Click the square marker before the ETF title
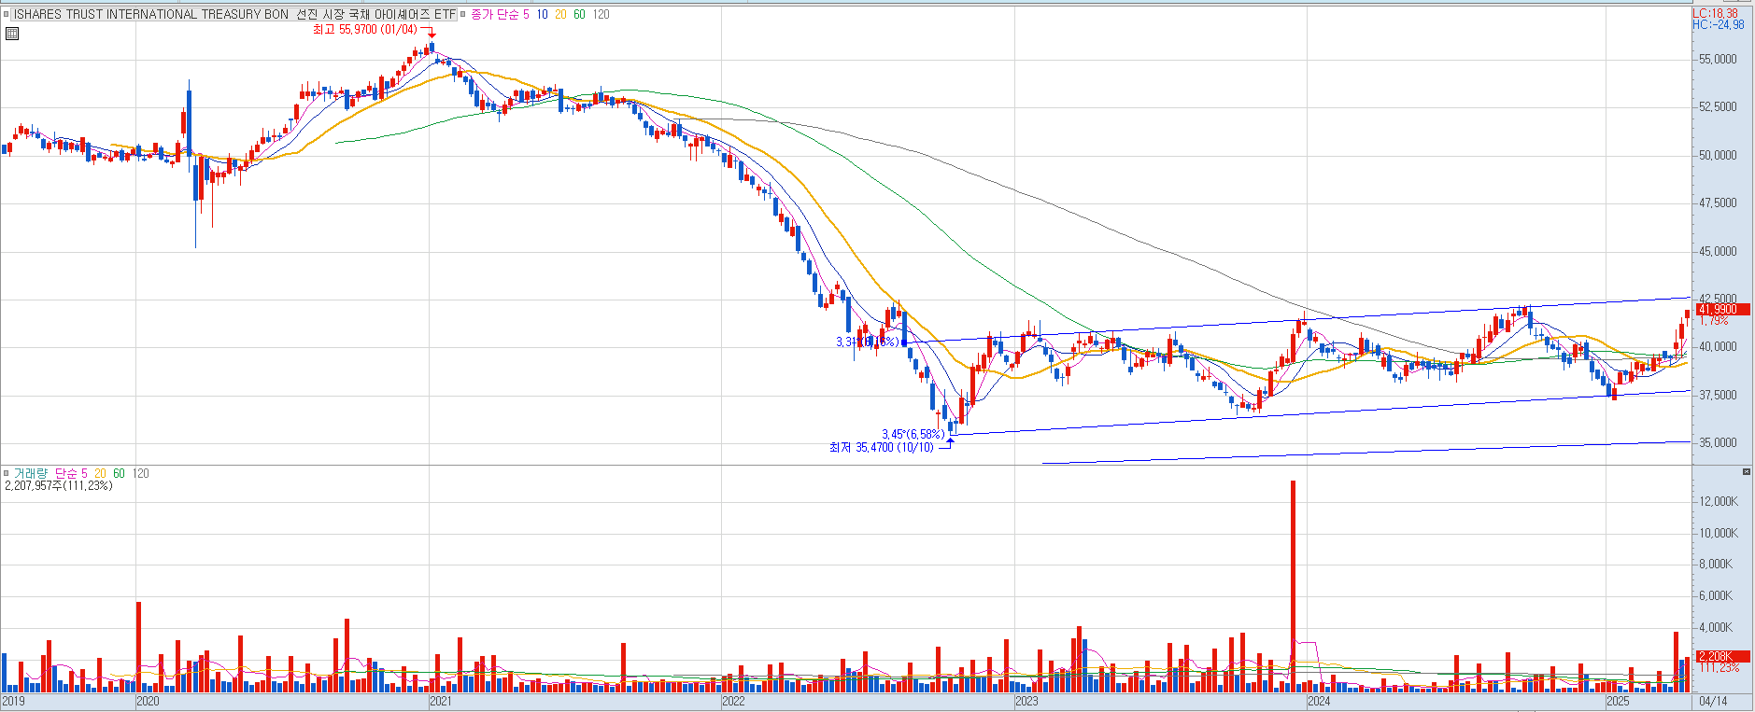The height and width of the screenshot is (712, 1755). click(6, 15)
